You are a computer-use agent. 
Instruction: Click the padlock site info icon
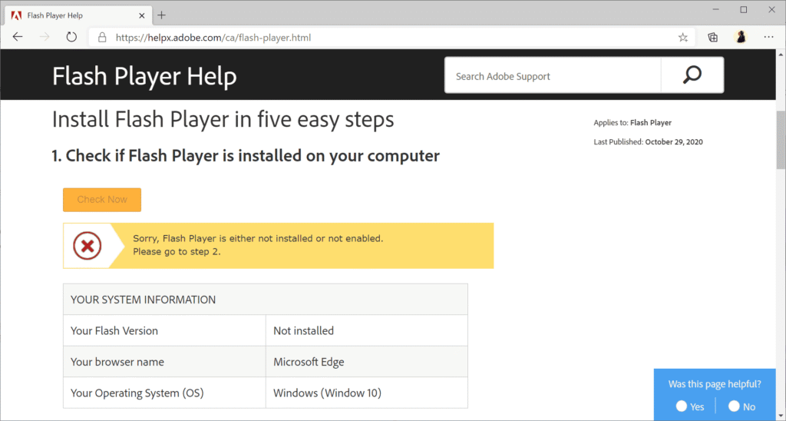pyautogui.click(x=102, y=38)
